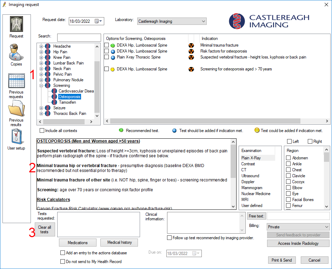Open User setup clipboard icon
This screenshot has width=332, height=269.
click(16, 137)
